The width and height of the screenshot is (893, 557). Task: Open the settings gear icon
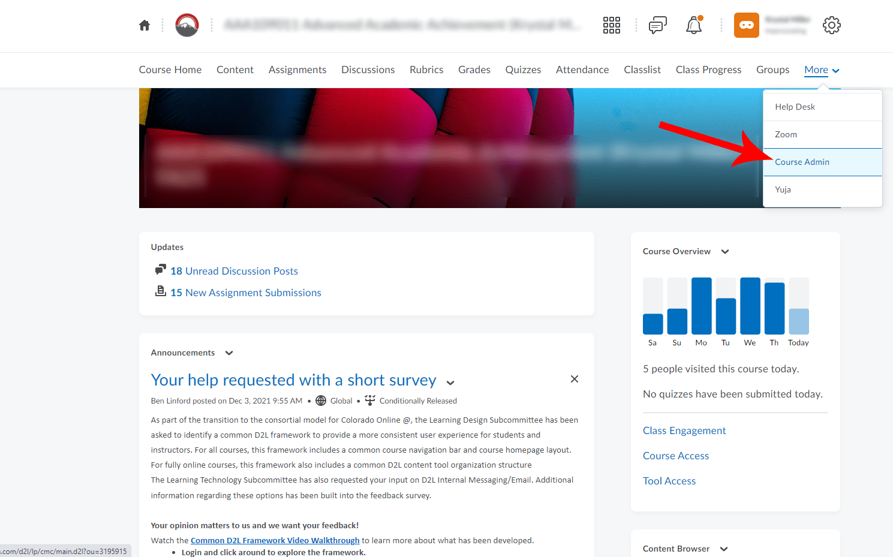click(832, 25)
